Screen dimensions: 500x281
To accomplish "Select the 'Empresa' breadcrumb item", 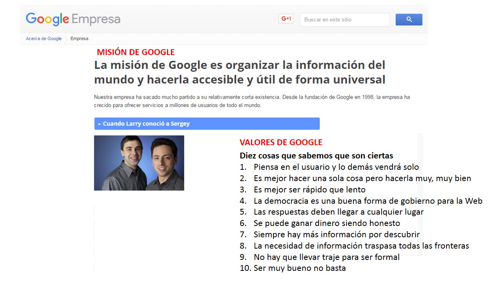I will click(79, 39).
